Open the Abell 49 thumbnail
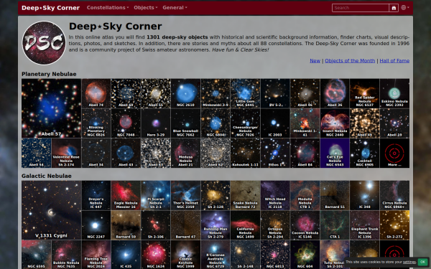This screenshot has height=269, width=431. (364, 123)
